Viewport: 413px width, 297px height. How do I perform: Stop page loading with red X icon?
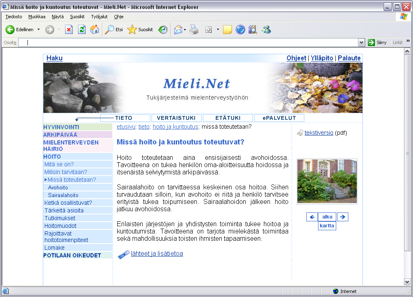(69, 30)
